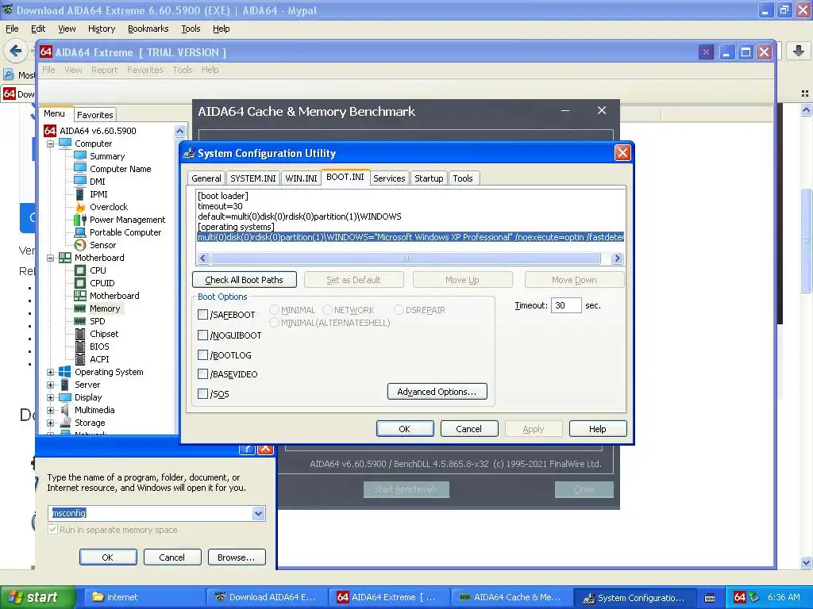Select the IPMI icon in tree
The width and height of the screenshot is (813, 609).
coord(80,194)
